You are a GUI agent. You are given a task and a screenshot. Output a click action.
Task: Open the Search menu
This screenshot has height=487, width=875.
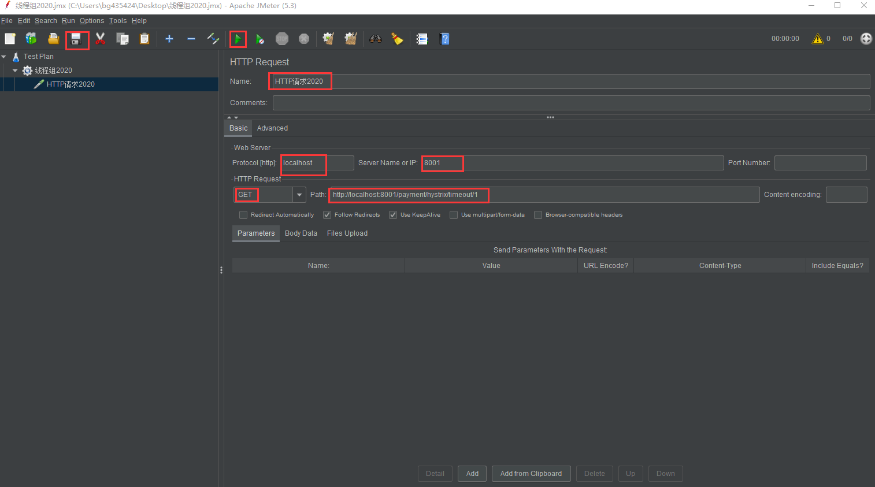click(x=46, y=21)
